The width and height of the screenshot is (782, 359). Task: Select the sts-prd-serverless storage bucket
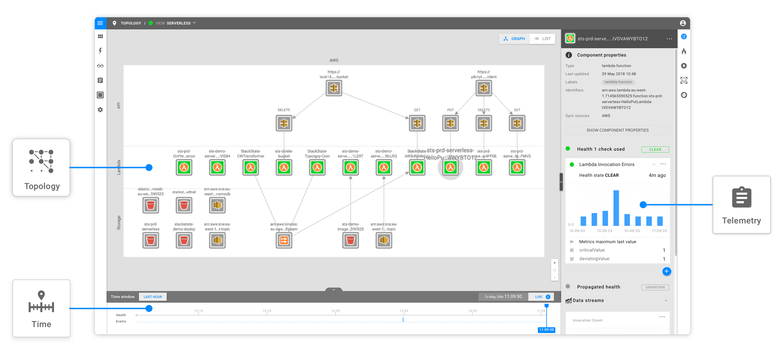click(x=151, y=240)
